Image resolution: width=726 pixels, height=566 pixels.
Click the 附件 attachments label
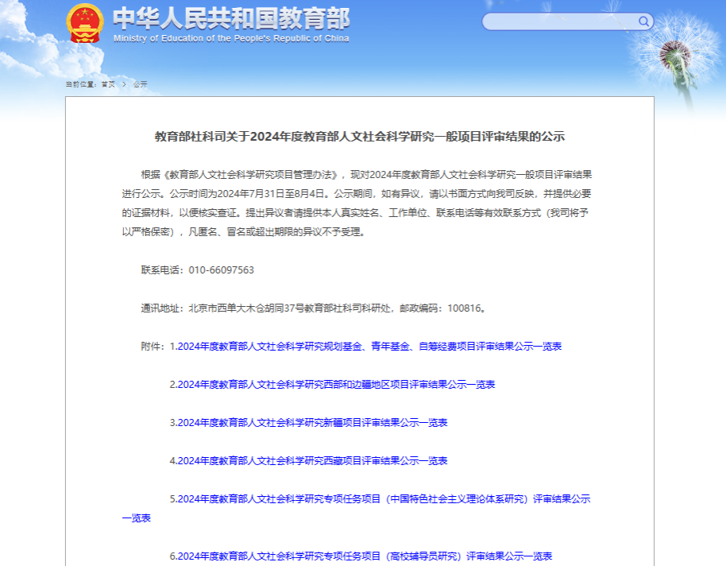(153, 346)
